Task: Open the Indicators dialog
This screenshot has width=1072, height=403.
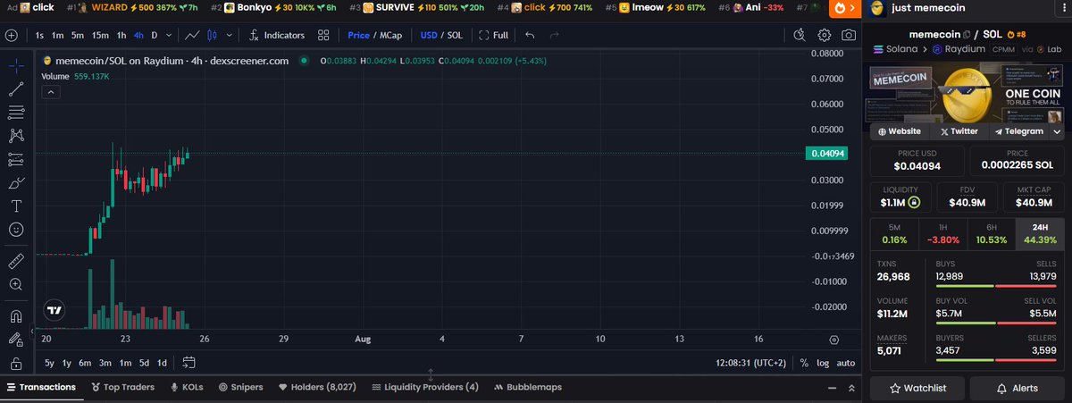Action: click(x=277, y=36)
